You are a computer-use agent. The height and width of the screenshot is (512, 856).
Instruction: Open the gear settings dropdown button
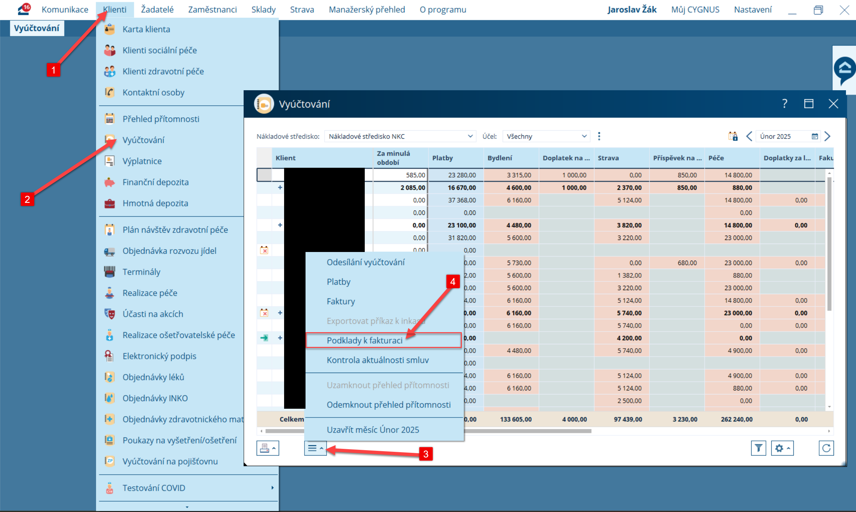(x=782, y=448)
